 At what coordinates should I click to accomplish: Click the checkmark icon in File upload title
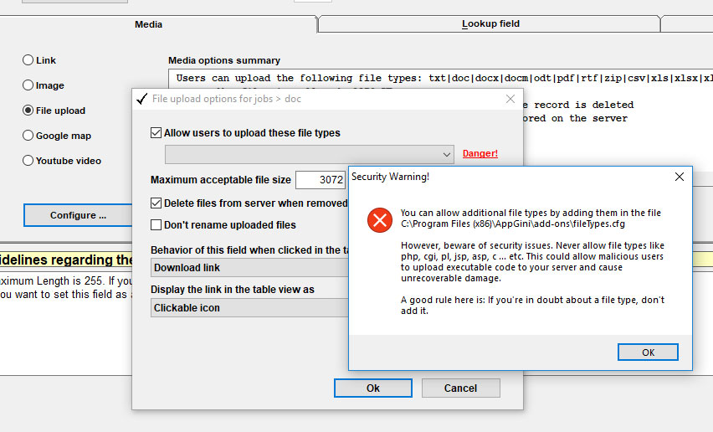tap(142, 99)
